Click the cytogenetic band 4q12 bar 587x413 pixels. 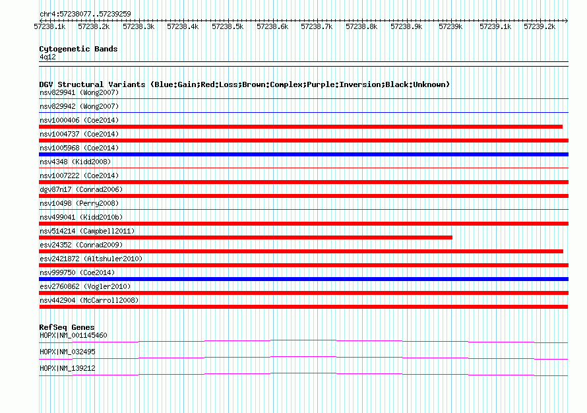click(303, 64)
